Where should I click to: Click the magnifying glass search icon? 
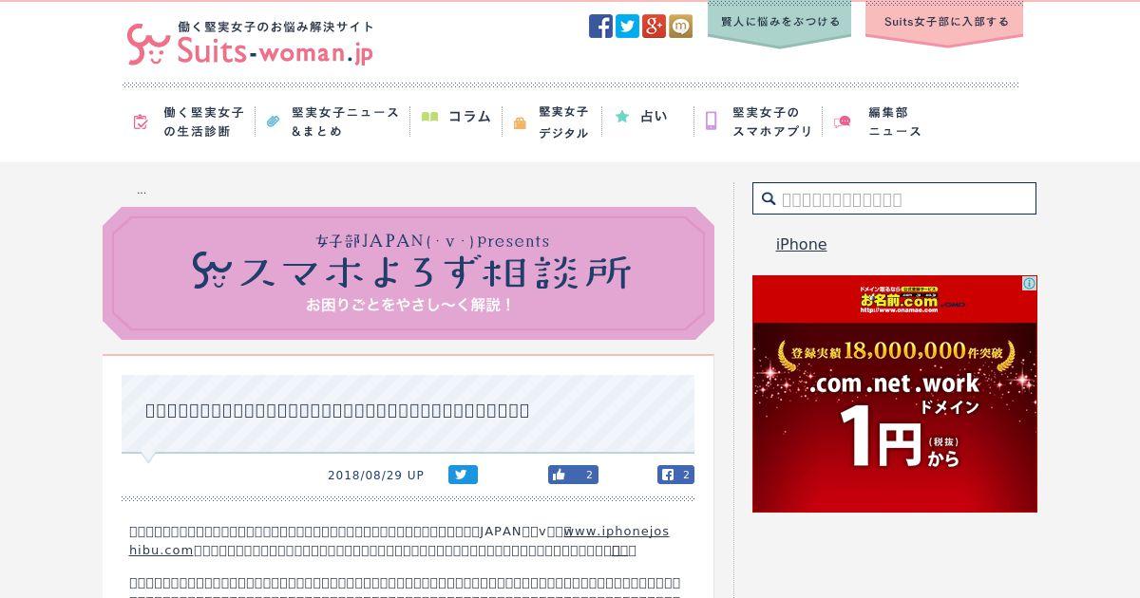point(769,198)
